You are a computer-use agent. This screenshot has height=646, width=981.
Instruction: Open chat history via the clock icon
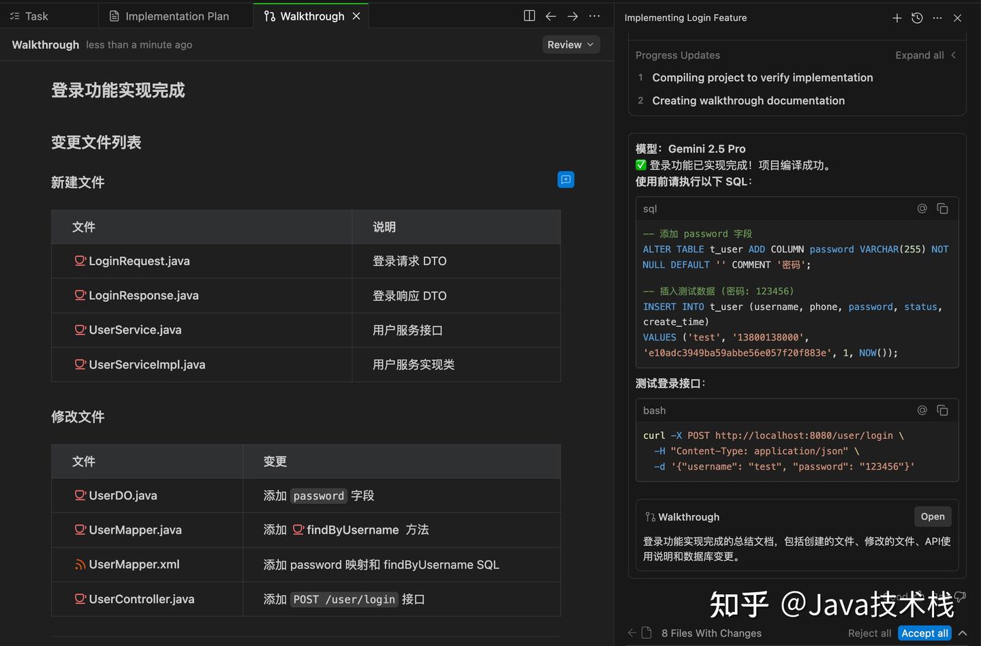click(x=916, y=18)
